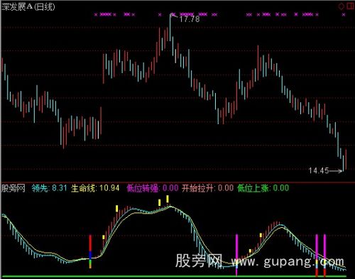Click the red diamond icon top right
The image size is (355, 279).
point(341,6)
